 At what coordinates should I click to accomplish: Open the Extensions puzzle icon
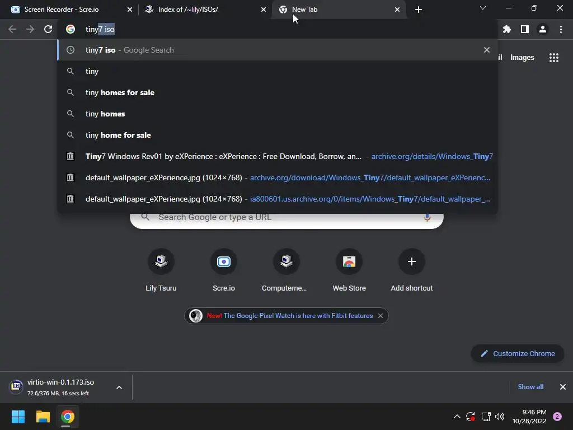click(x=506, y=29)
